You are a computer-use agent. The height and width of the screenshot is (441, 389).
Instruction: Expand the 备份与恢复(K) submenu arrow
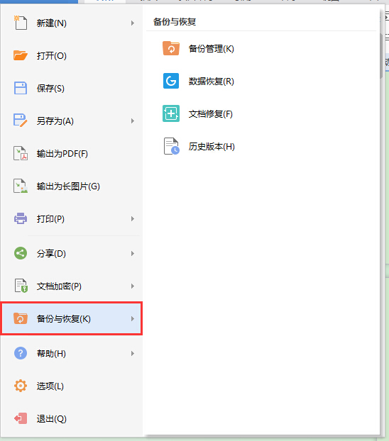click(133, 319)
